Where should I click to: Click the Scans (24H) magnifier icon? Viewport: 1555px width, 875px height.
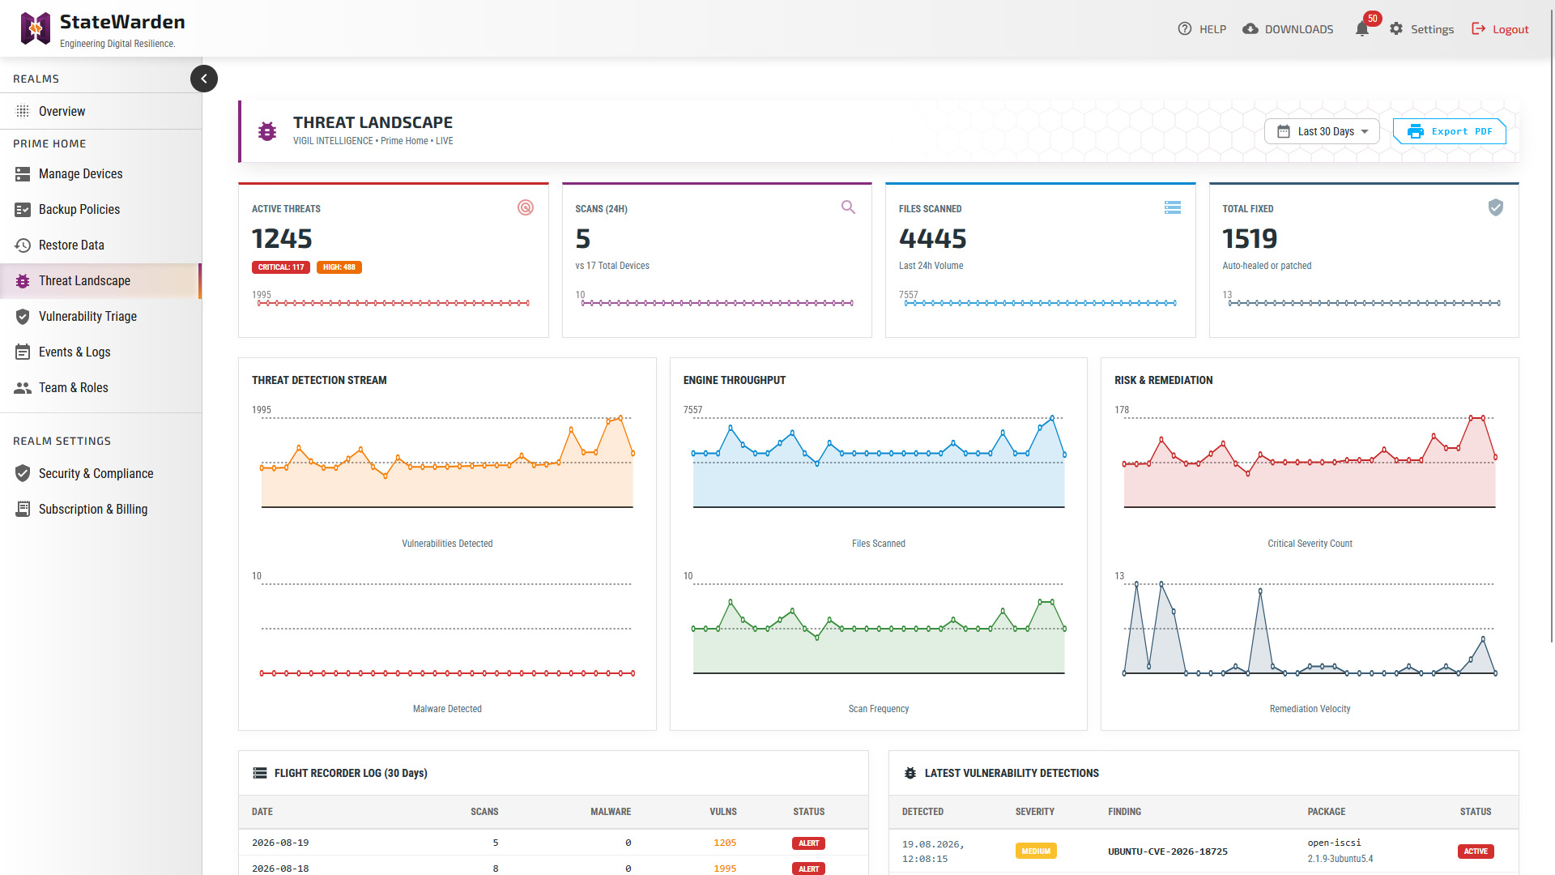pyautogui.click(x=848, y=207)
